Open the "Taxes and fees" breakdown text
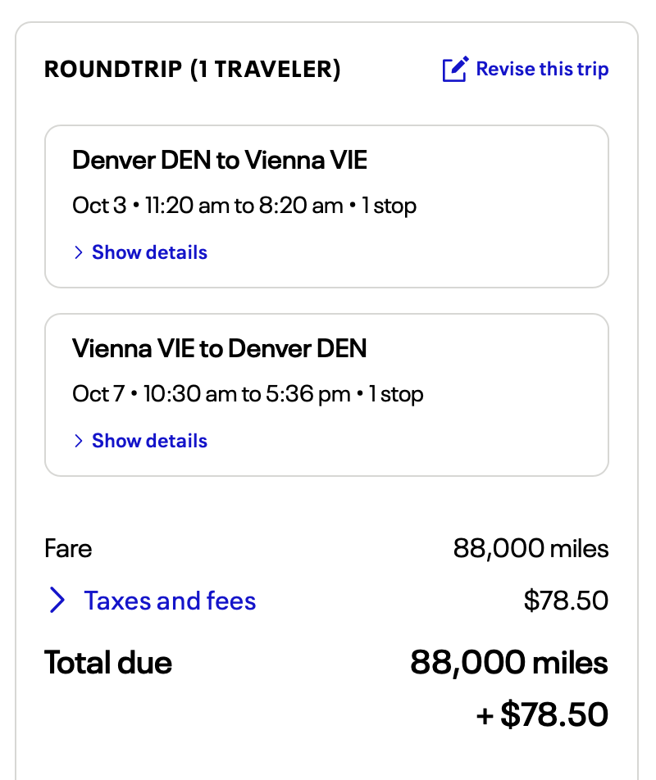The image size is (656, 780). coord(170,601)
